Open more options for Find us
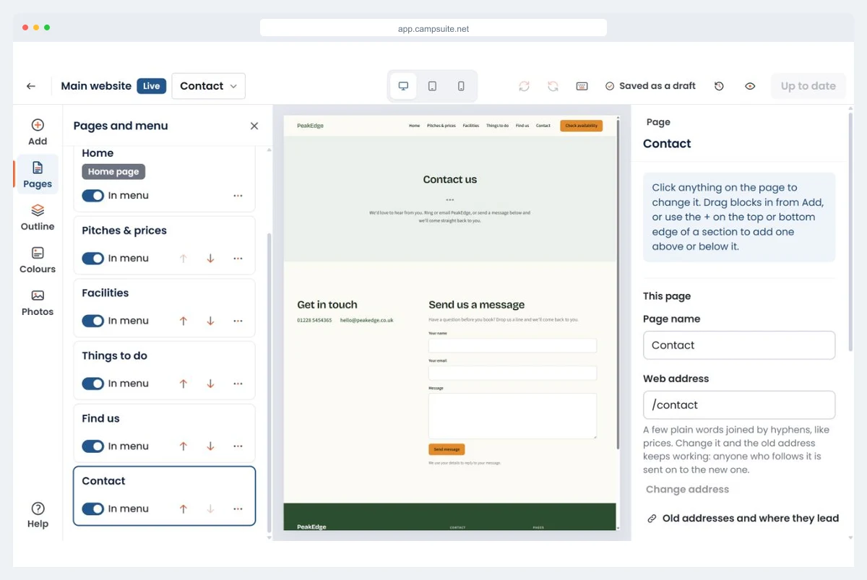The image size is (867, 580). pos(238,446)
